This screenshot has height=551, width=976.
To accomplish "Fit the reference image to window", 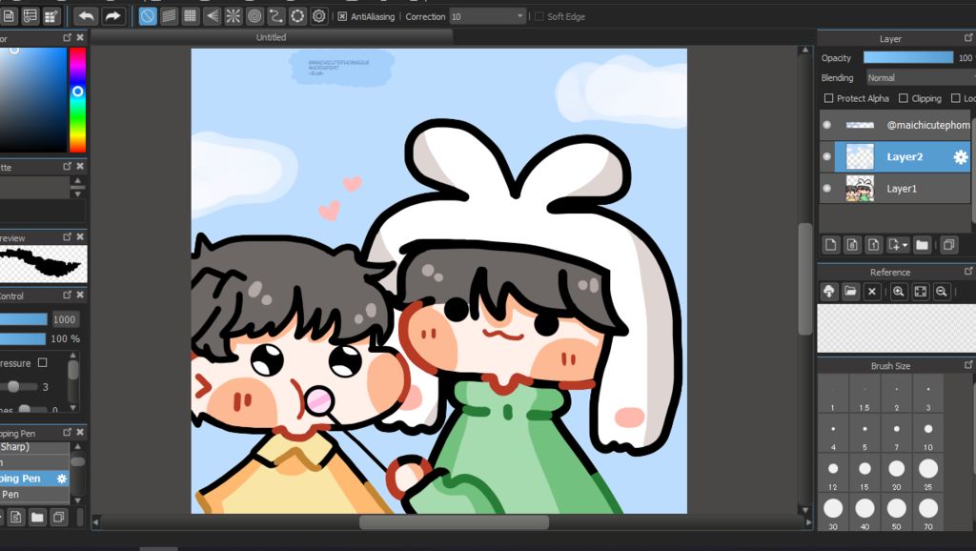I will (920, 292).
